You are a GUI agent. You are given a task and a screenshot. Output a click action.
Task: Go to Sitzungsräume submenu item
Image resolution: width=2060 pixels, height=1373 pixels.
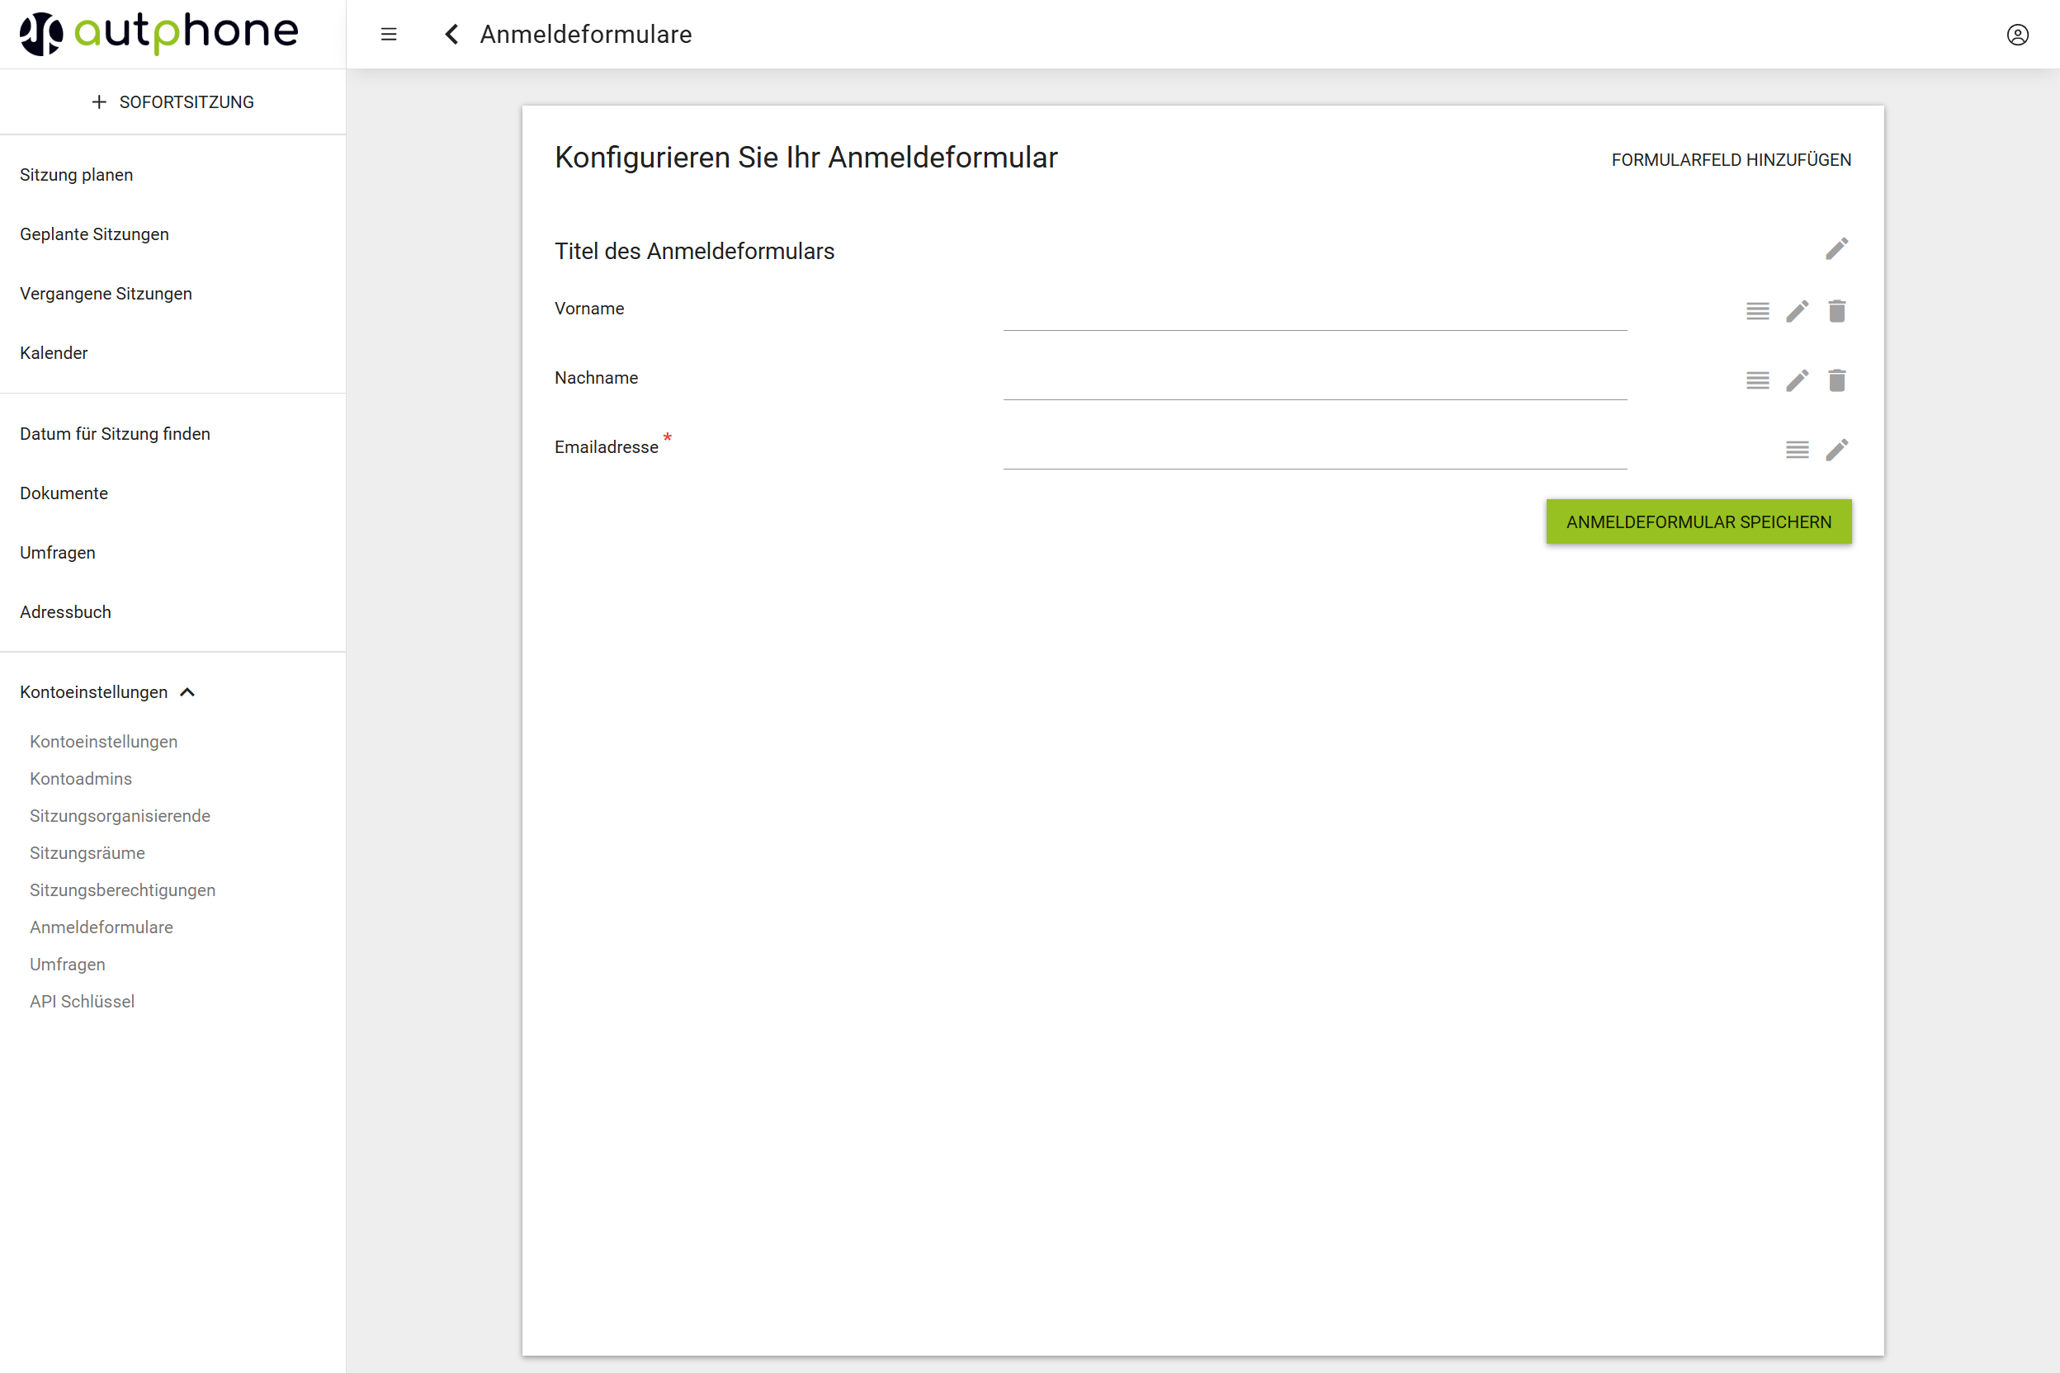click(87, 852)
